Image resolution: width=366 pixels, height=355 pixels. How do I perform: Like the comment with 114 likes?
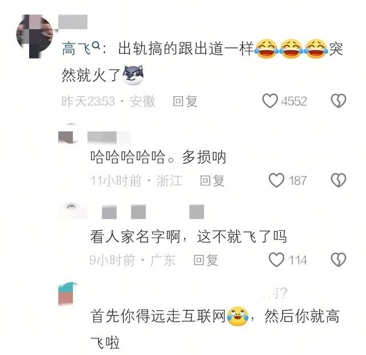pos(276,259)
